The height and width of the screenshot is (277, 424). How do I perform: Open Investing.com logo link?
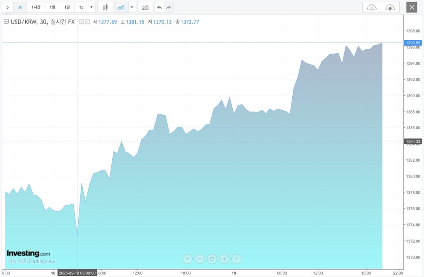click(x=28, y=253)
